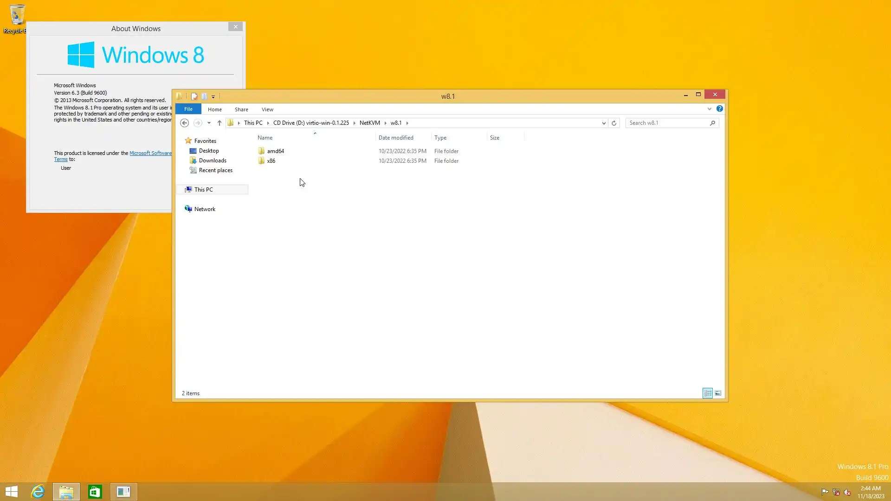Open Internet Explorer from taskbar
The width and height of the screenshot is (891, 501).
tap(38, 492)
